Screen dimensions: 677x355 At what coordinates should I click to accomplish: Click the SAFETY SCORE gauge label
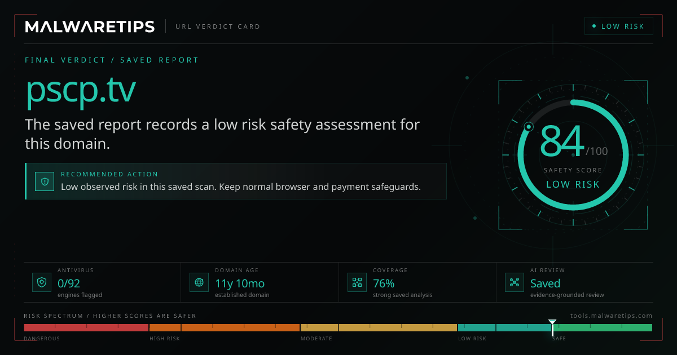[x=573, y=170]
